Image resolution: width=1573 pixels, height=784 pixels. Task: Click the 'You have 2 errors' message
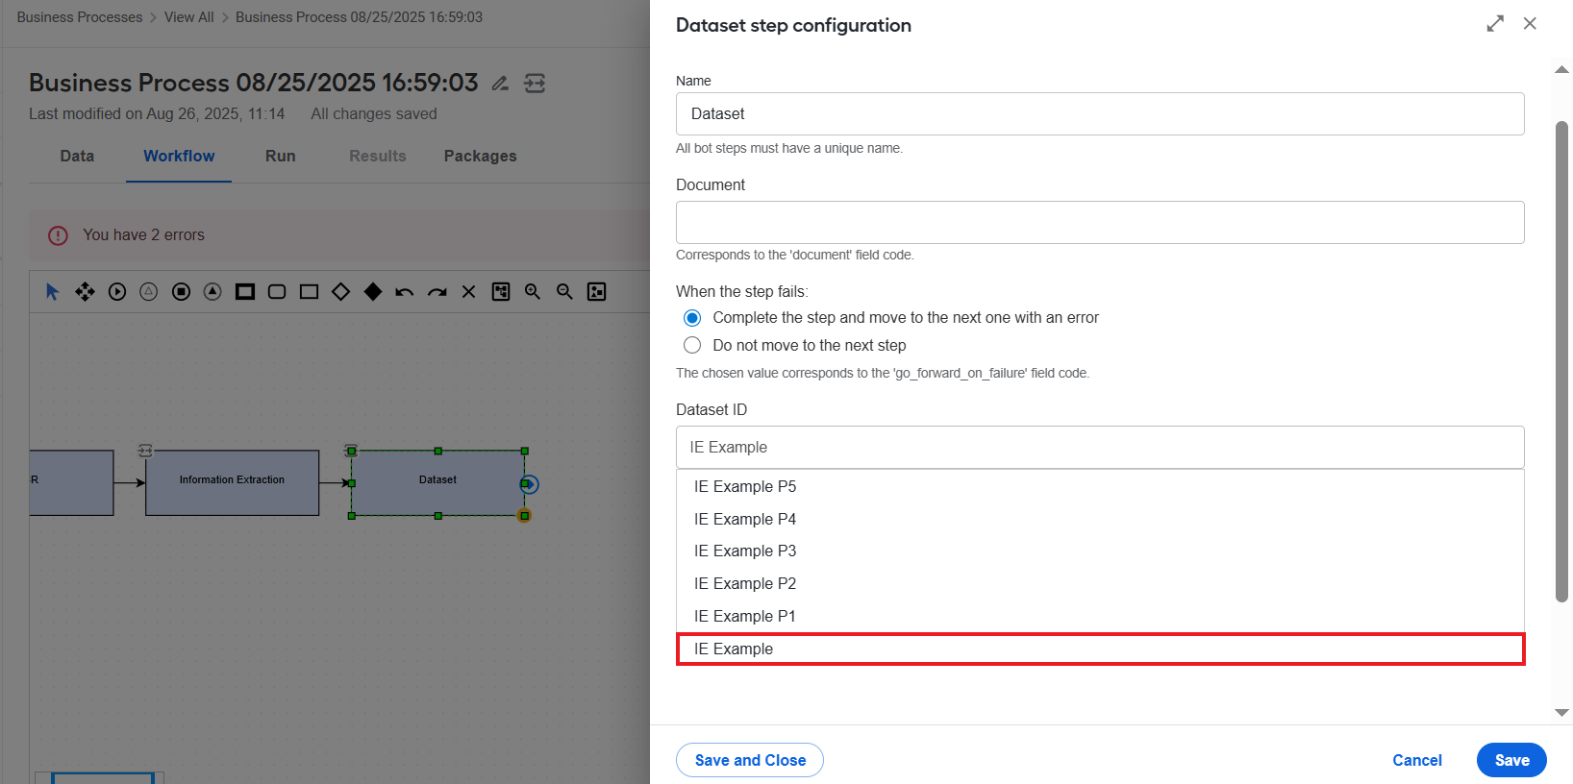(x=143, y=235)
